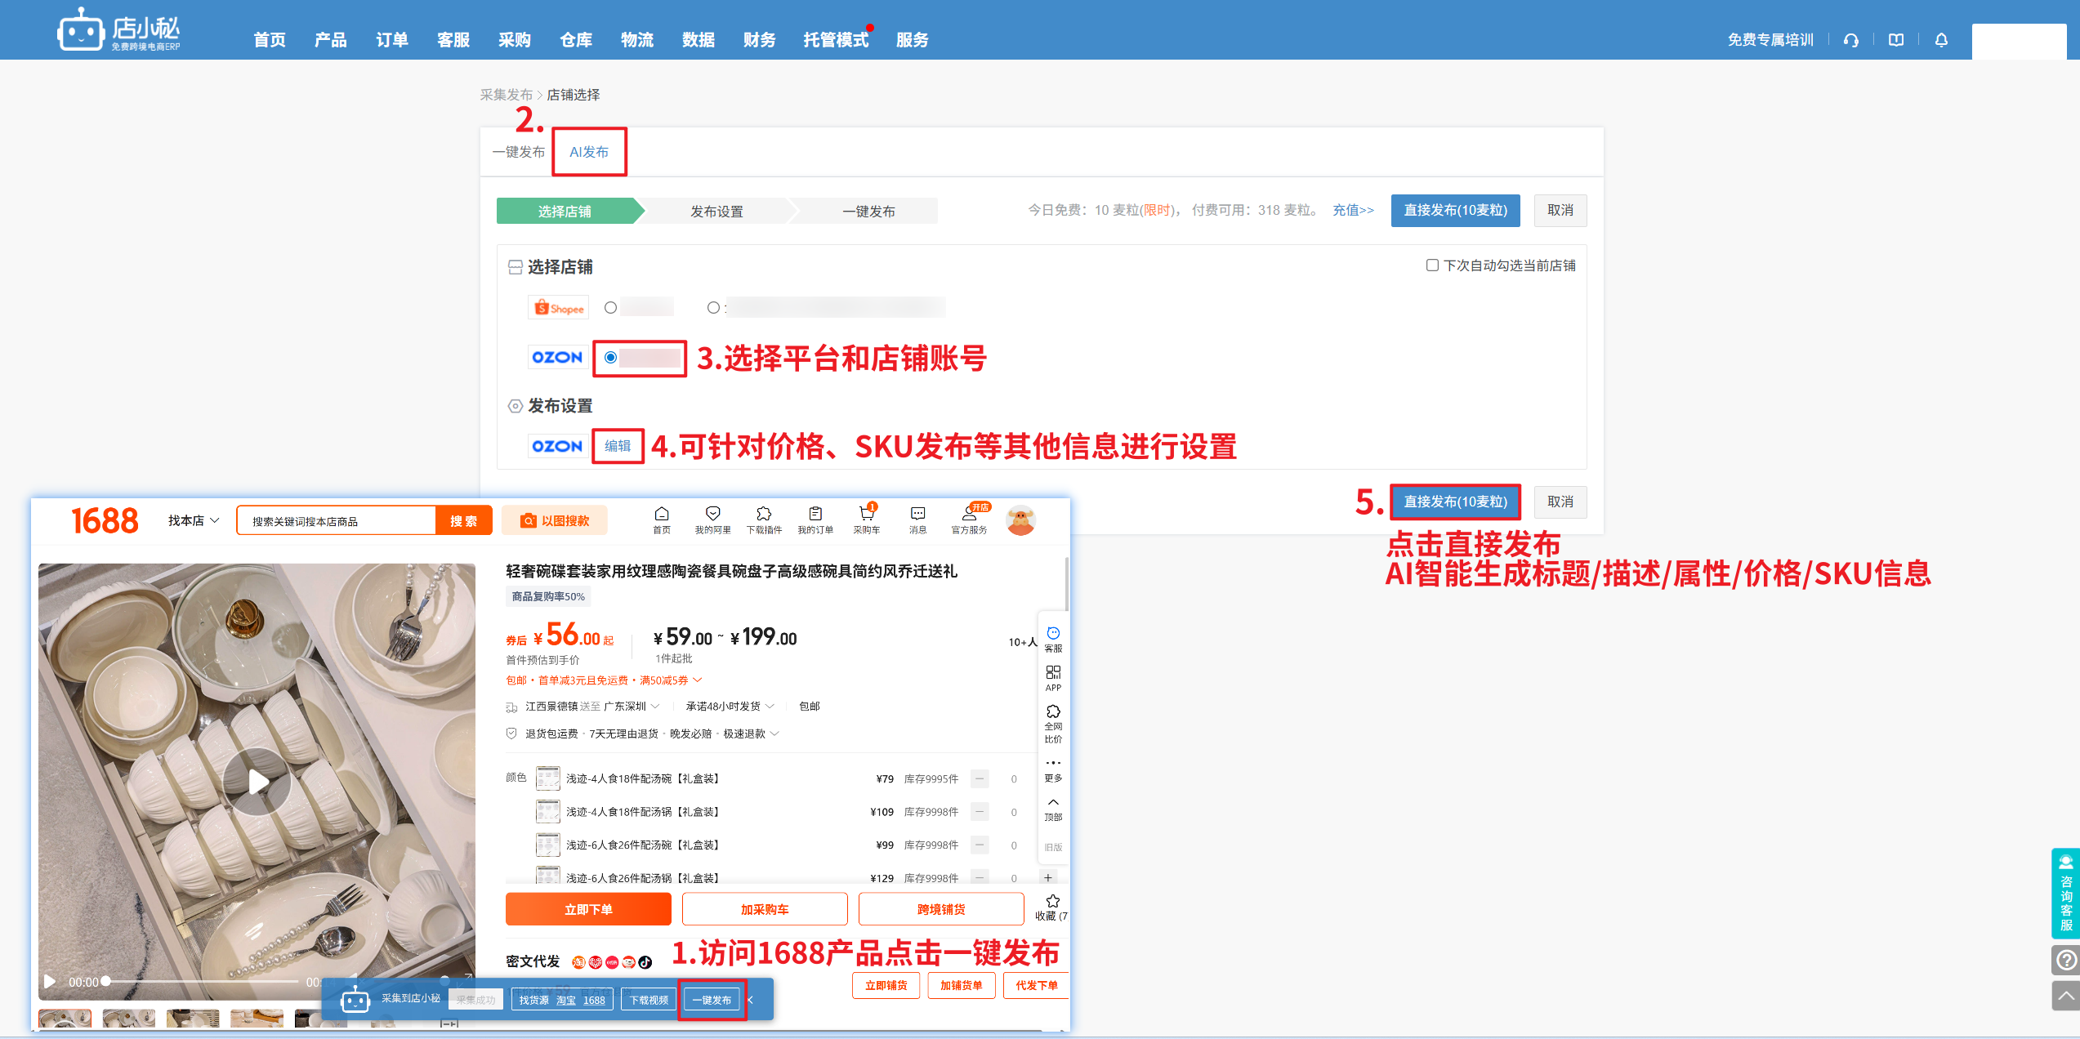2080x1039 pixels.
Task: Switch to the AI发布 tab
Action: click(589, 152)
